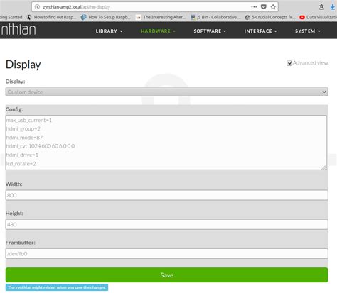Viewport: 337px width, 293px height.
Task: Open the SYSTEM menu
Action: coord(308,31)
